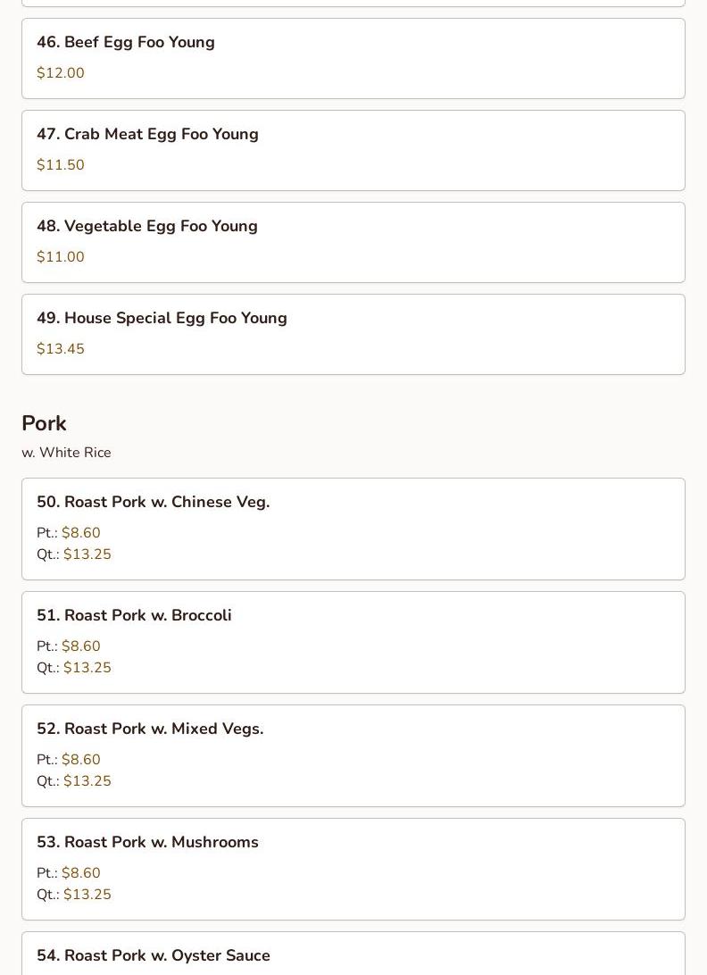Viewport: 707px width, 975px height.
Task: Click the $12.00 Beef Egg Foo Young price
Action: [61, 73]
